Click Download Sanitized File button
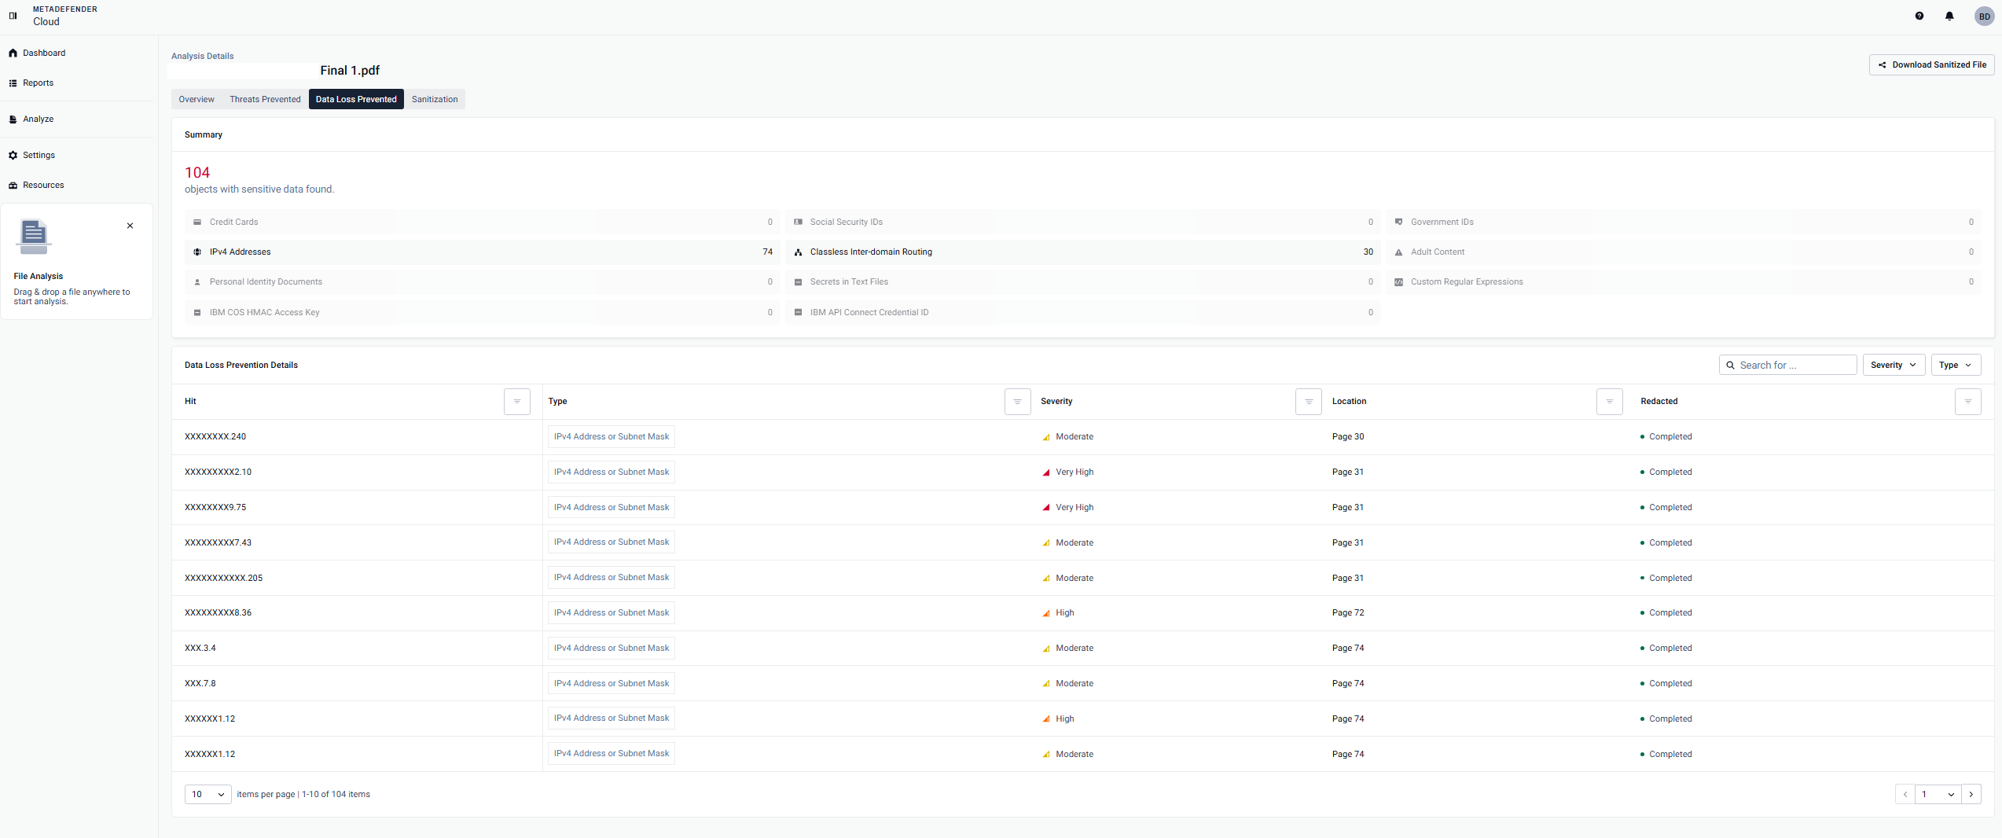2002x838 pixels. click(1931, 64)
